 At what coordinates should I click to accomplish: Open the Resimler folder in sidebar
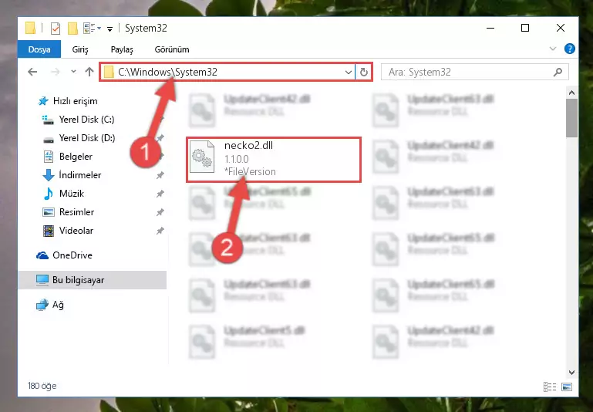pyautogui.click(x=76, y=212)
